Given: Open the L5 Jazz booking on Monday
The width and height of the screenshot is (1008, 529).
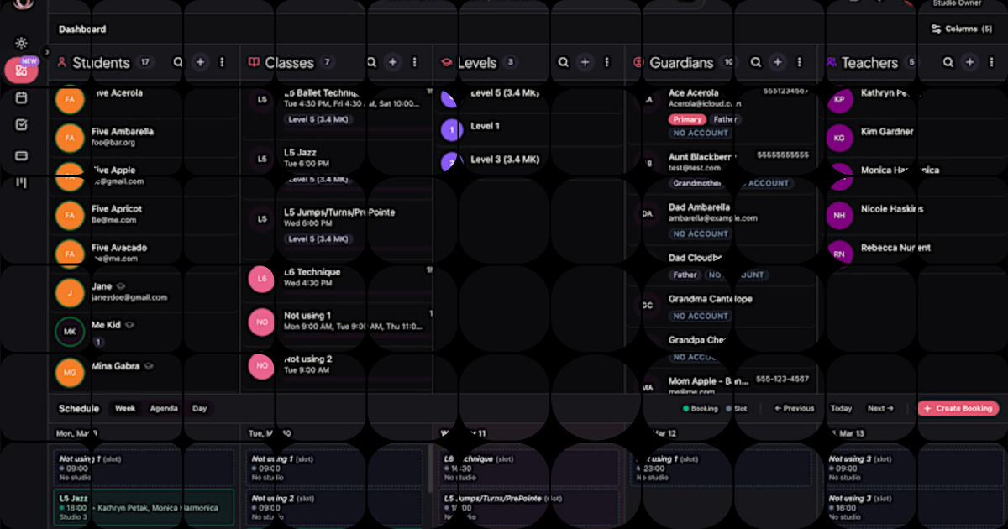Looking at the screenshot, I should pos(144,507).
